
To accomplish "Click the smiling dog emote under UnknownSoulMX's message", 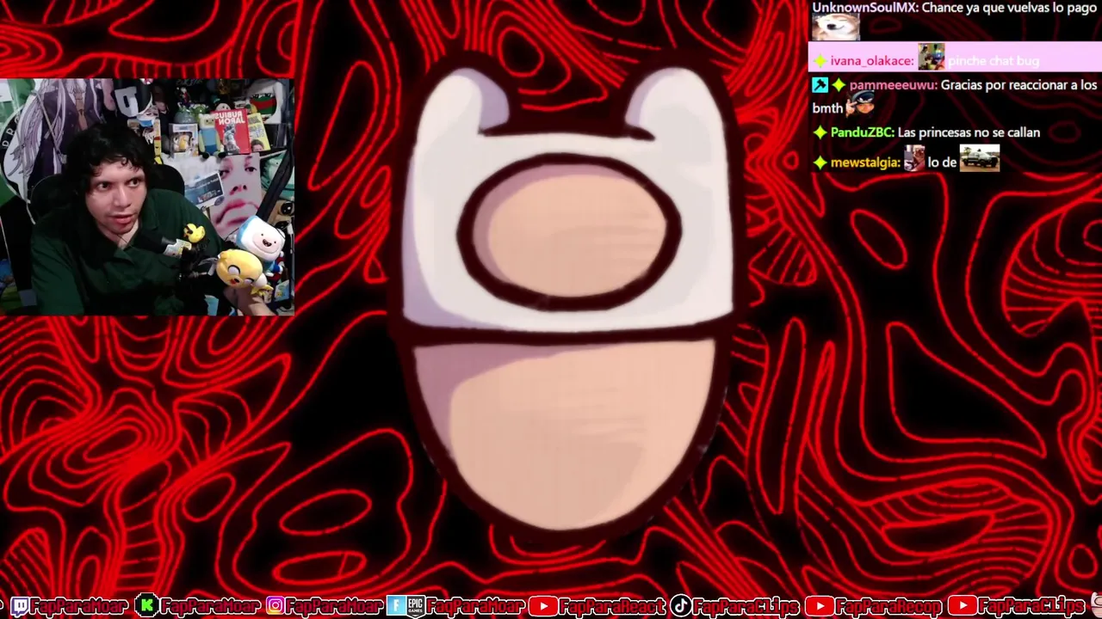I will [836, 27].
